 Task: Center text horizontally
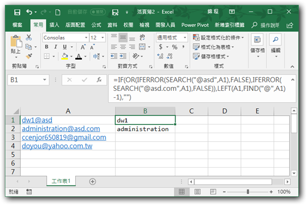click(x=123, y=47)
